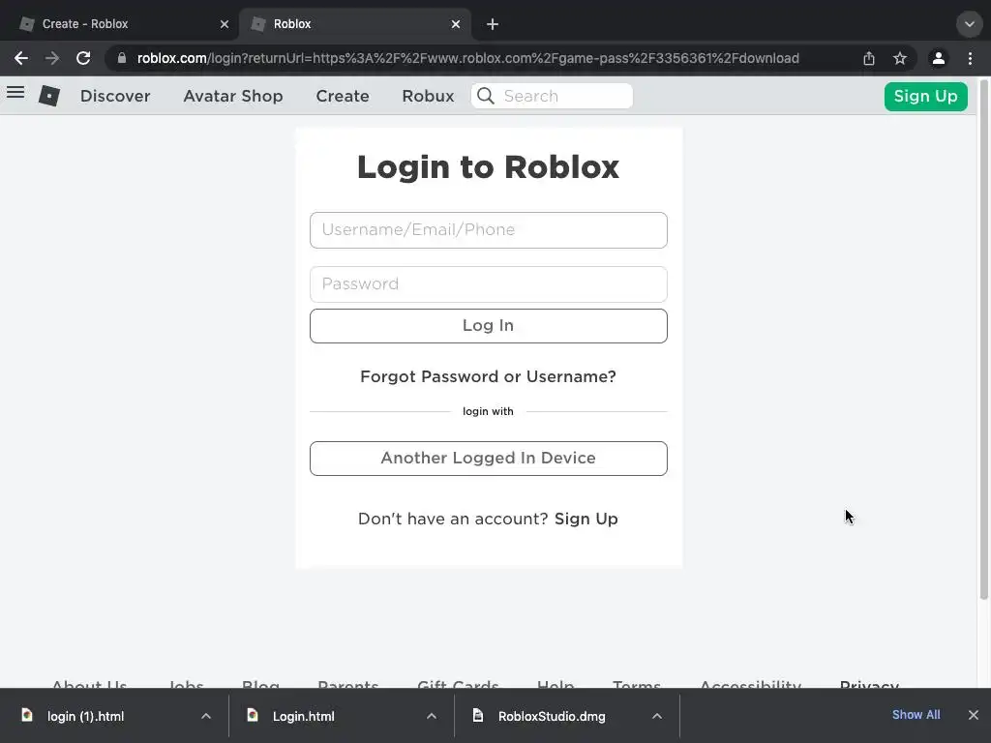991x743 pixels.
Task: Click Another Logged In Device button
Action: pos(489,459)
